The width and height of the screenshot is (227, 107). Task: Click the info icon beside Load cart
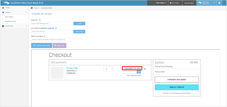(40, 20)
